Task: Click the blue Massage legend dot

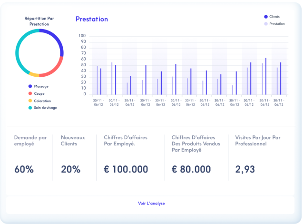Action: 30,86
